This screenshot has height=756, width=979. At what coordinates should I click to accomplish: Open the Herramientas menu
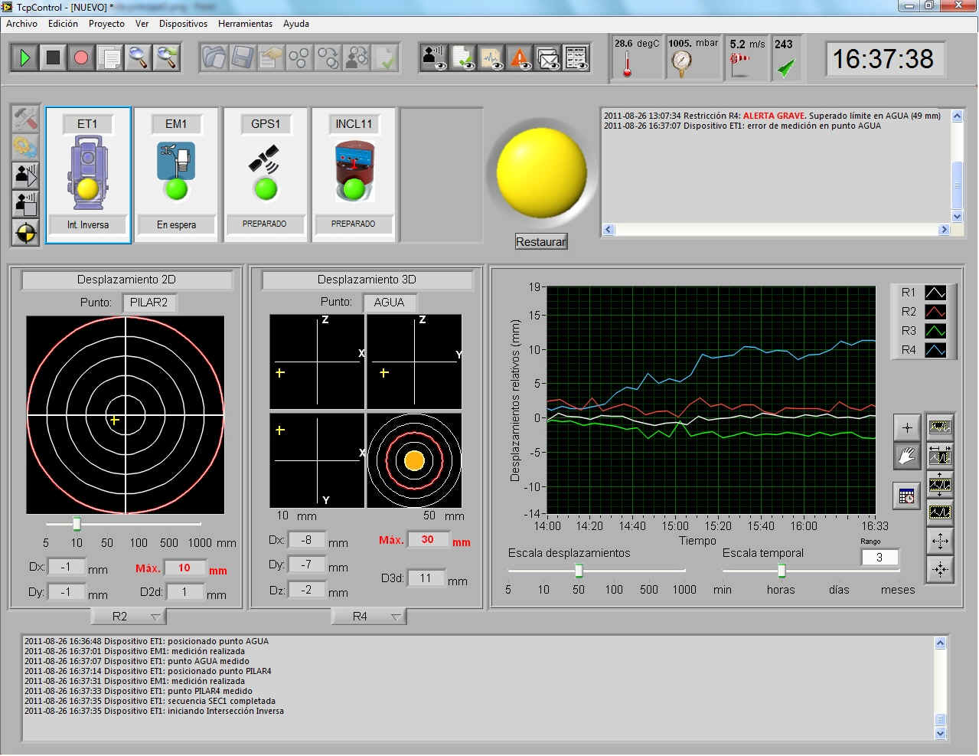[245, 24]
